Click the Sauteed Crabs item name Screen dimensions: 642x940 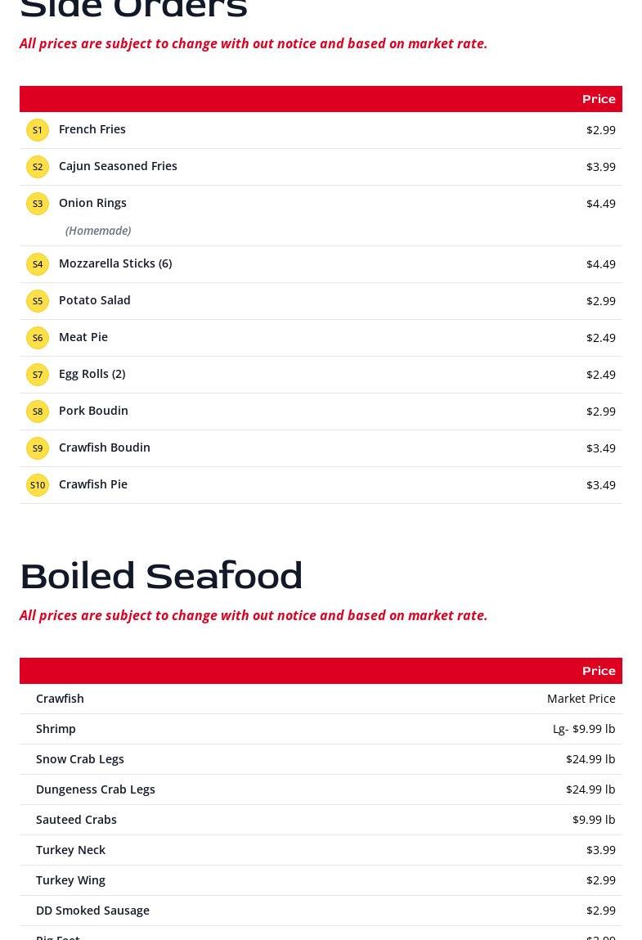click(76, 820)
